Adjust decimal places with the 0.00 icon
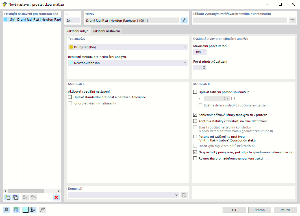300x216 pixels. [16, 210]
